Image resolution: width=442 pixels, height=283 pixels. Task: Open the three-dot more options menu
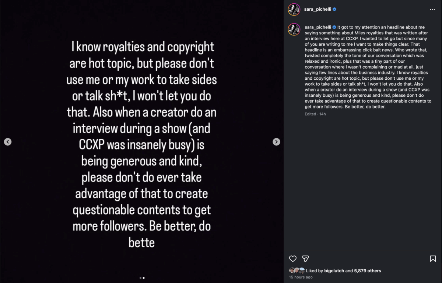(432, 10)
